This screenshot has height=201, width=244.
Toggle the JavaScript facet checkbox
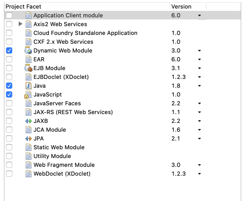coord(9,94)
